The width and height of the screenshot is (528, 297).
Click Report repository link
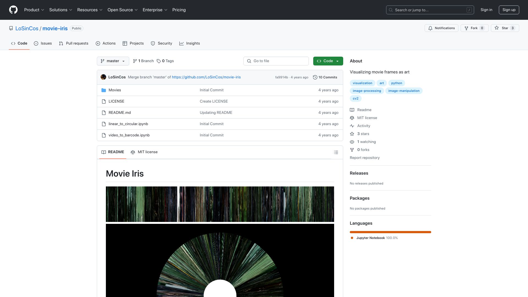[x=365, y=158]
